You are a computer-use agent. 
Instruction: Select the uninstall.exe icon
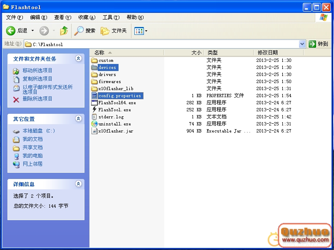tap(94, 124)
